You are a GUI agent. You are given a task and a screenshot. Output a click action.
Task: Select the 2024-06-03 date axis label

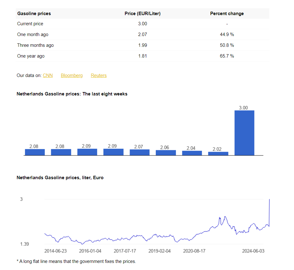tap(253, 251)
